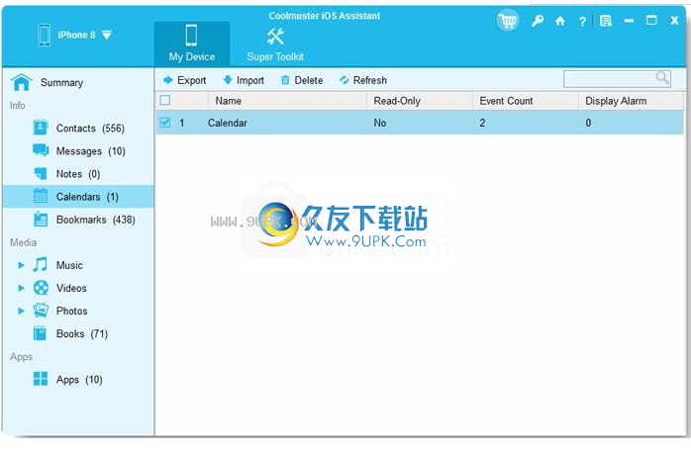This screenshot has width=691, height=449.
Task: Click the iPhone 8 device icon
Action: coord(45,36)
